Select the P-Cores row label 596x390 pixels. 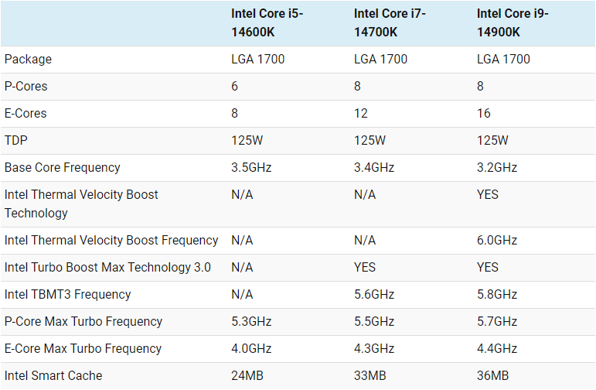(26, 86)
